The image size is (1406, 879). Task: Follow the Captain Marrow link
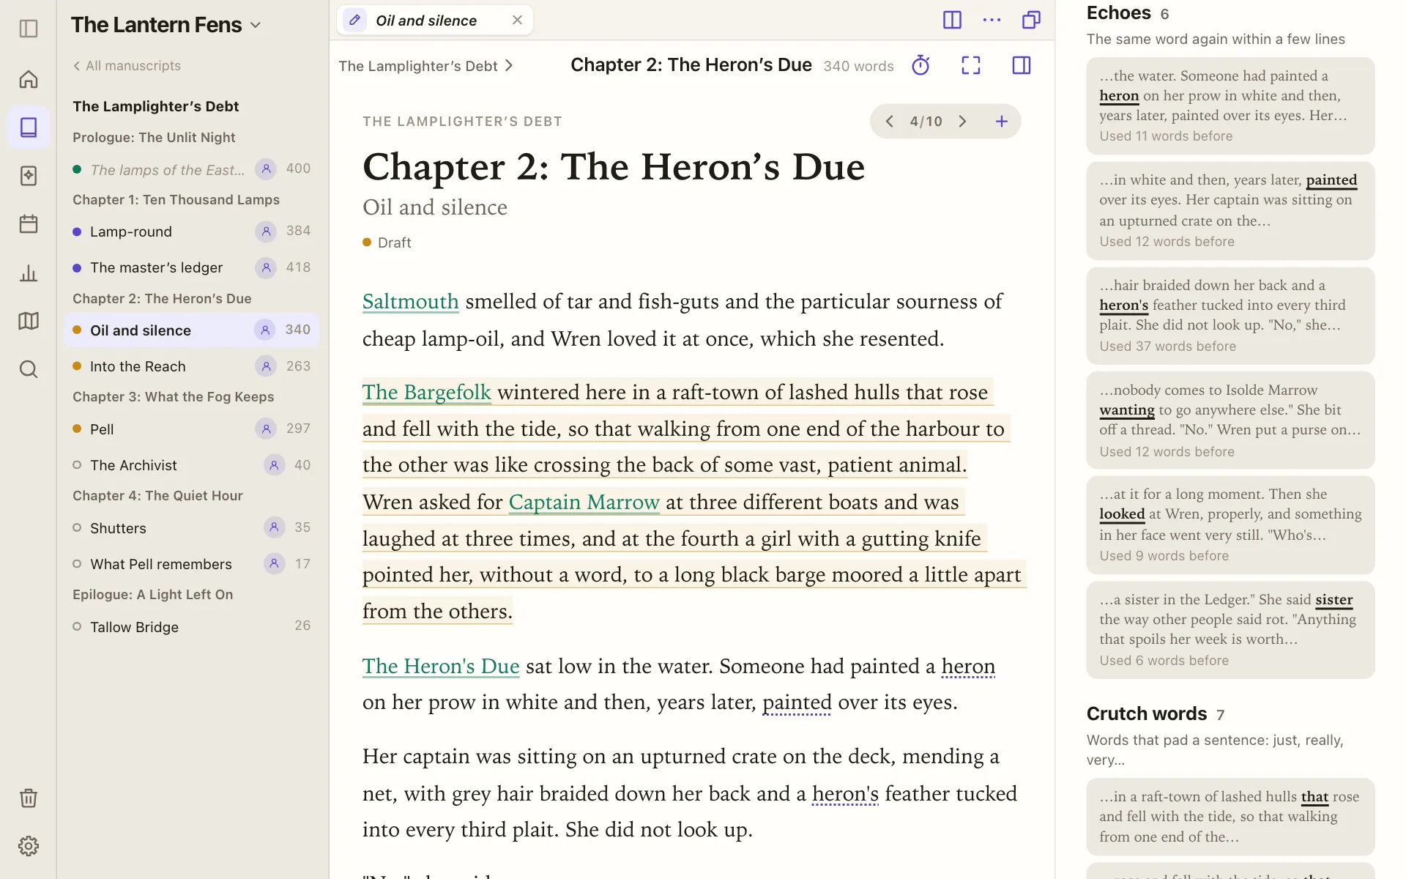click(584, 502)
